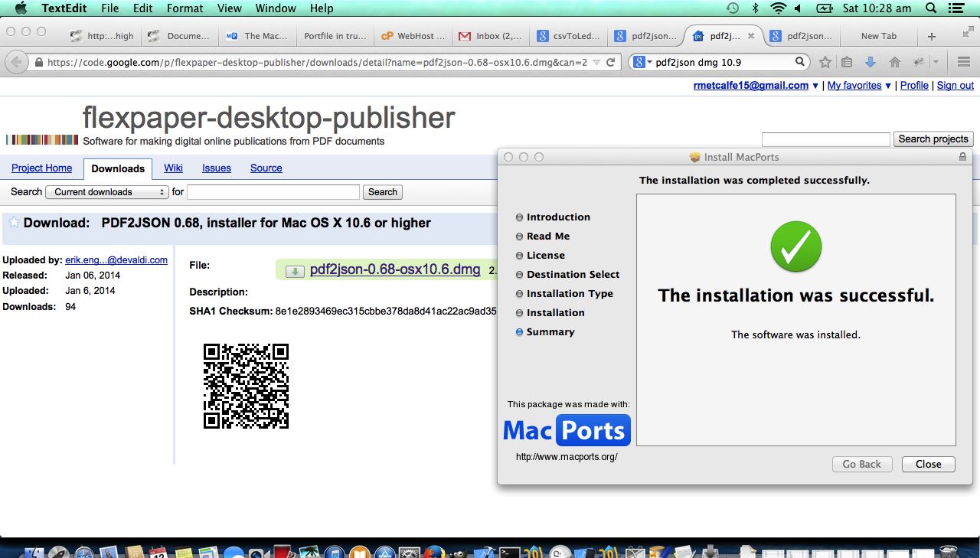Switch to the Issues tab

point(217,168)
